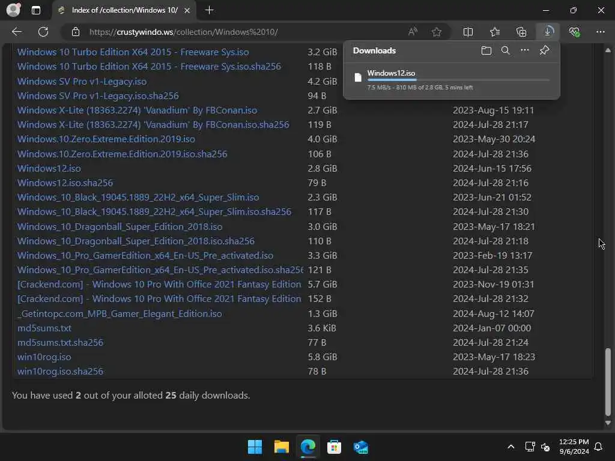Viewport: 615px width, 461px height.
Task: Click date 2024-Jun-15 17:56 for Windows12.iso
Action: click(492, 169)
